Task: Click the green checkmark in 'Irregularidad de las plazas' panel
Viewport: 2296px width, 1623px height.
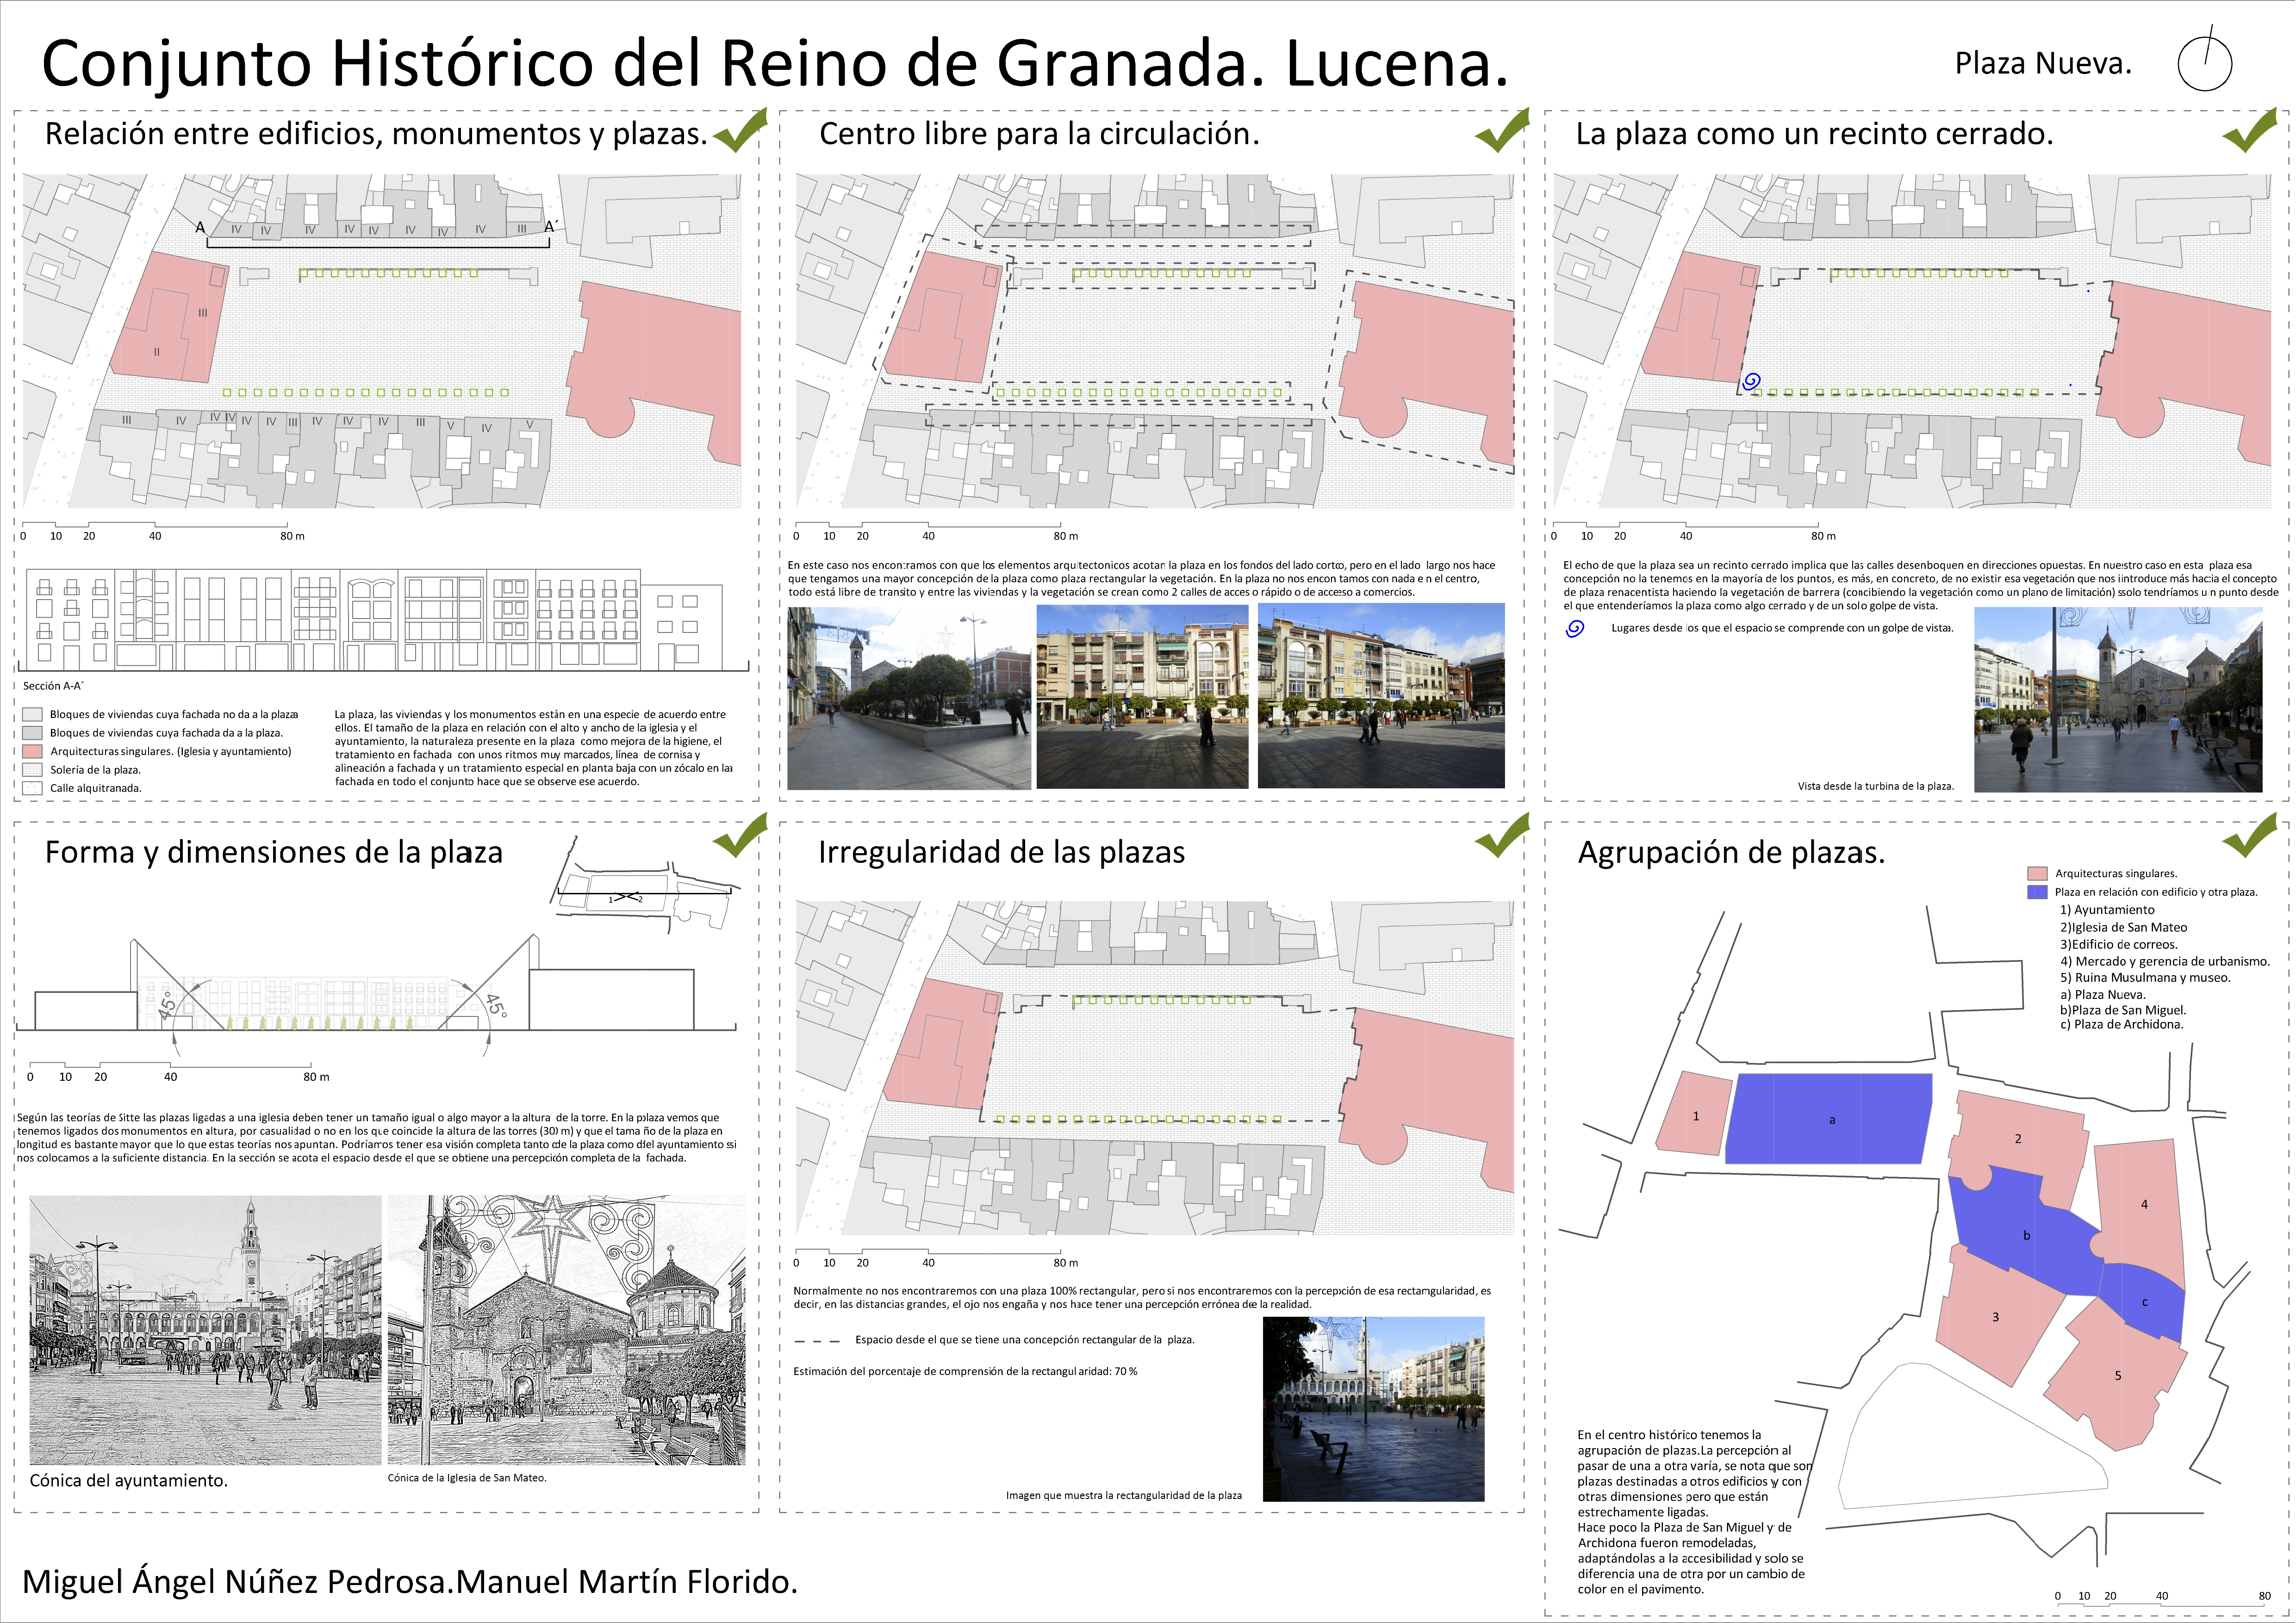Action: (1502, 836)
